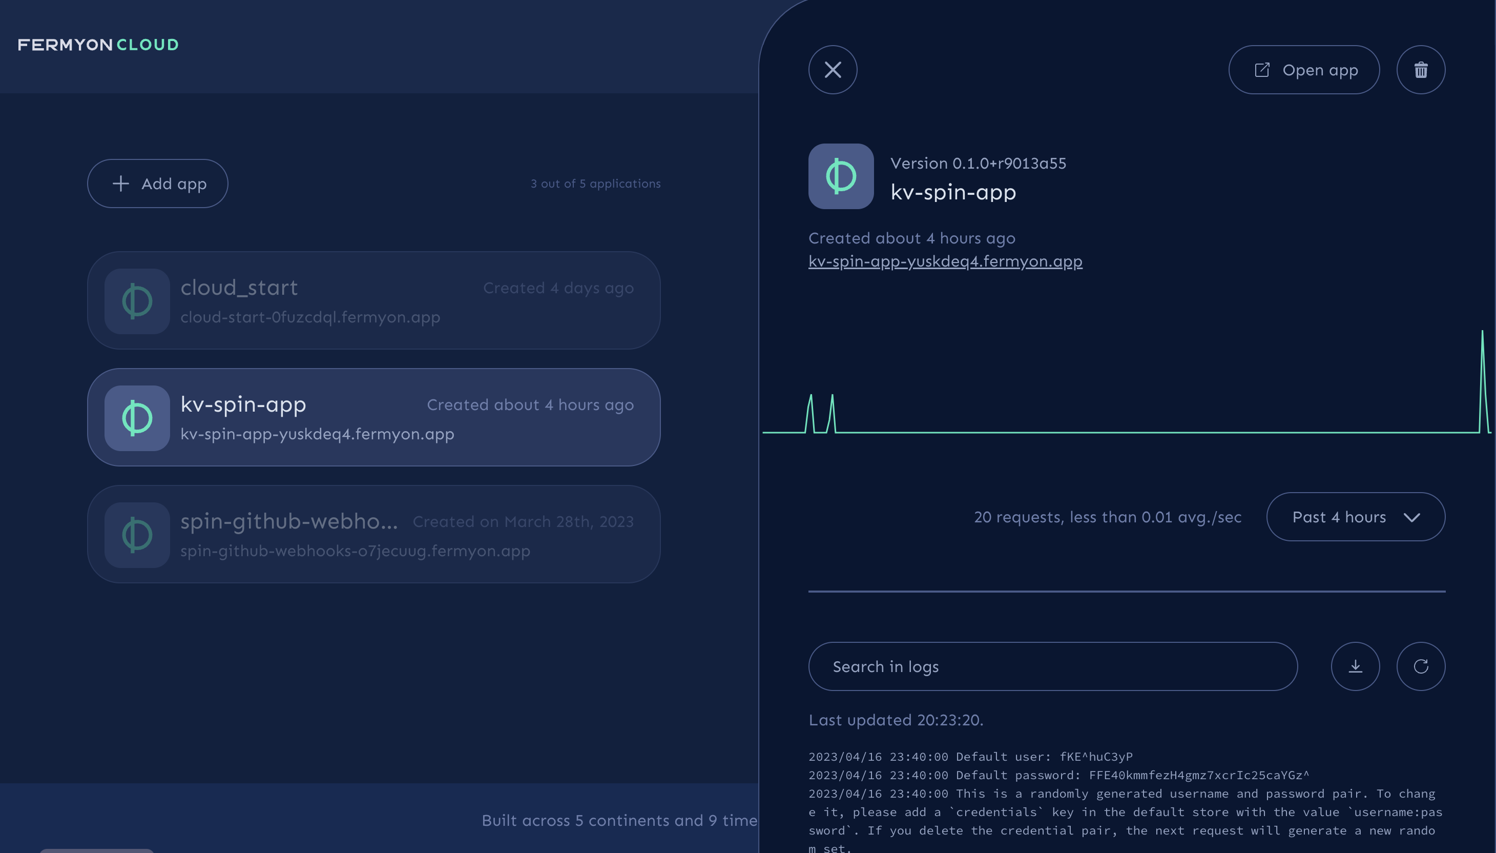This screenshot has width=1496, height=853.
Task: Click the external-link icon in Open app
Action: click(x=1262, y=70)
